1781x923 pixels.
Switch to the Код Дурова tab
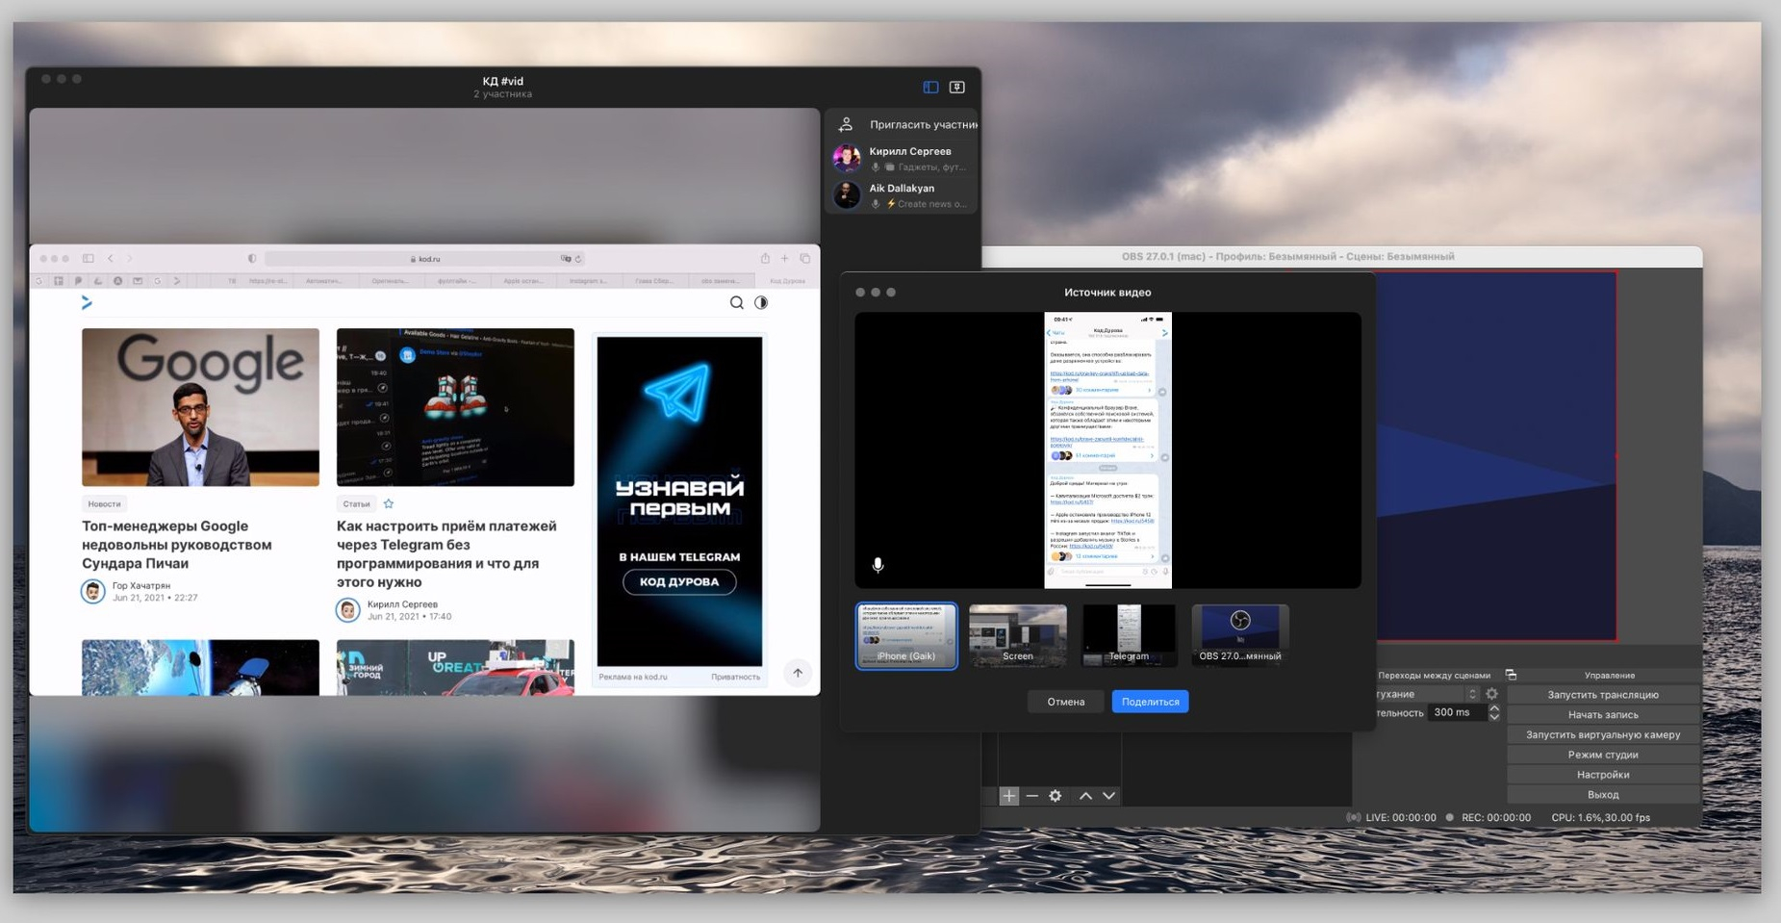tap(787, 281)
